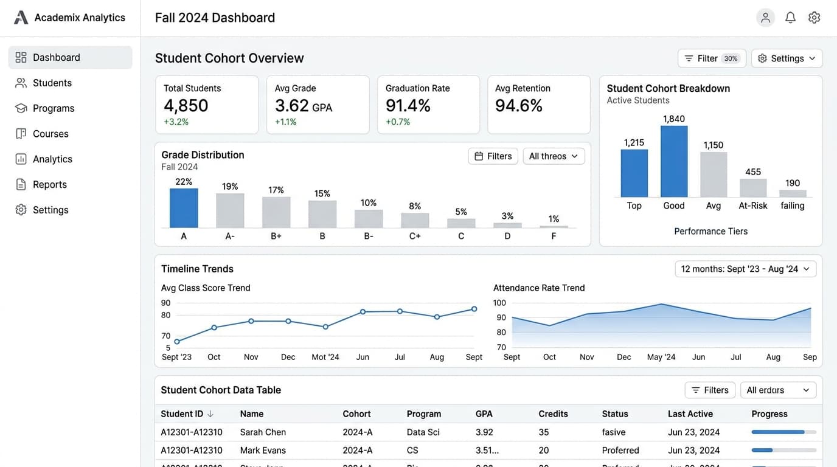Click the GPA column header
The height and width of the screenshot is (467, 837).
tap(484, 414)
